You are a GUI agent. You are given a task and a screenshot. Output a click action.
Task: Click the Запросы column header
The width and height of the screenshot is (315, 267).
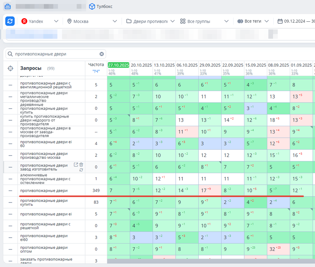[31, 68]
